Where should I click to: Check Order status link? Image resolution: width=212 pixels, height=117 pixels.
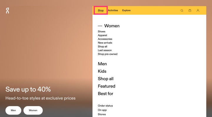(x=105, y=106)
